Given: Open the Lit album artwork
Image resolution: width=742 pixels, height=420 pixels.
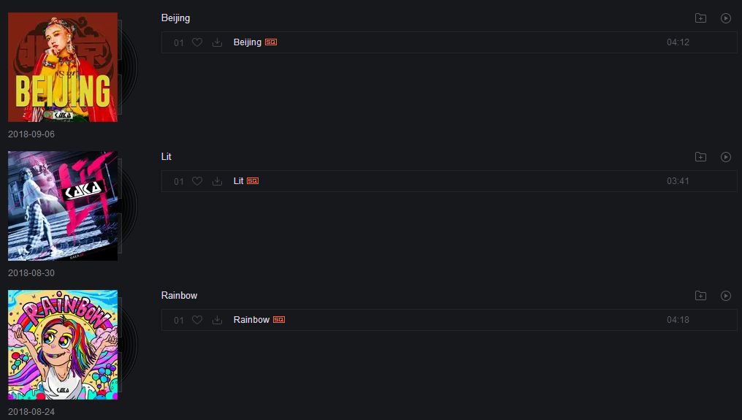Looking at the screenshot, I should (x=63, y=206).
